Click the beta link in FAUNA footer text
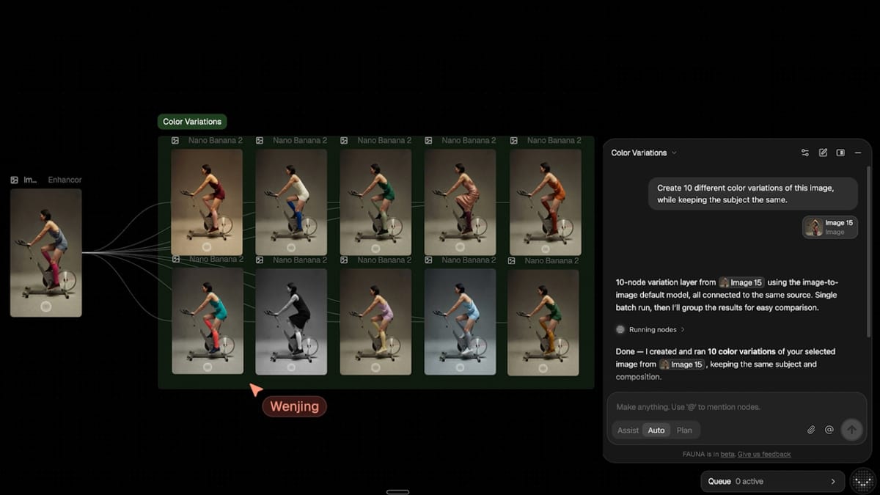 click(x=727, y=453)
